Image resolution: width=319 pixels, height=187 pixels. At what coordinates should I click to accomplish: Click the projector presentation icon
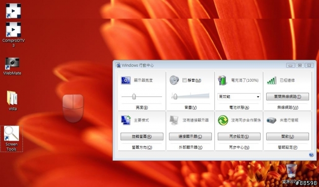(271, 120)
